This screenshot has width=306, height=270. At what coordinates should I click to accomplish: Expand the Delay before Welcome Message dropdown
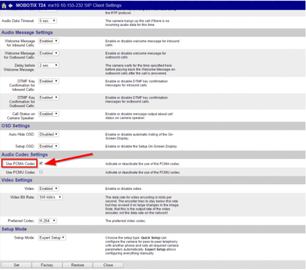point(48,66)
